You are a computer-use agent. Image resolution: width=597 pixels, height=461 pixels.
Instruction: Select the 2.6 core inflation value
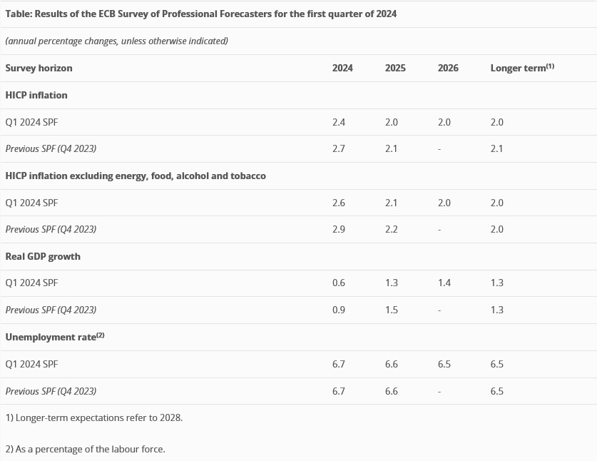[339, 203]
